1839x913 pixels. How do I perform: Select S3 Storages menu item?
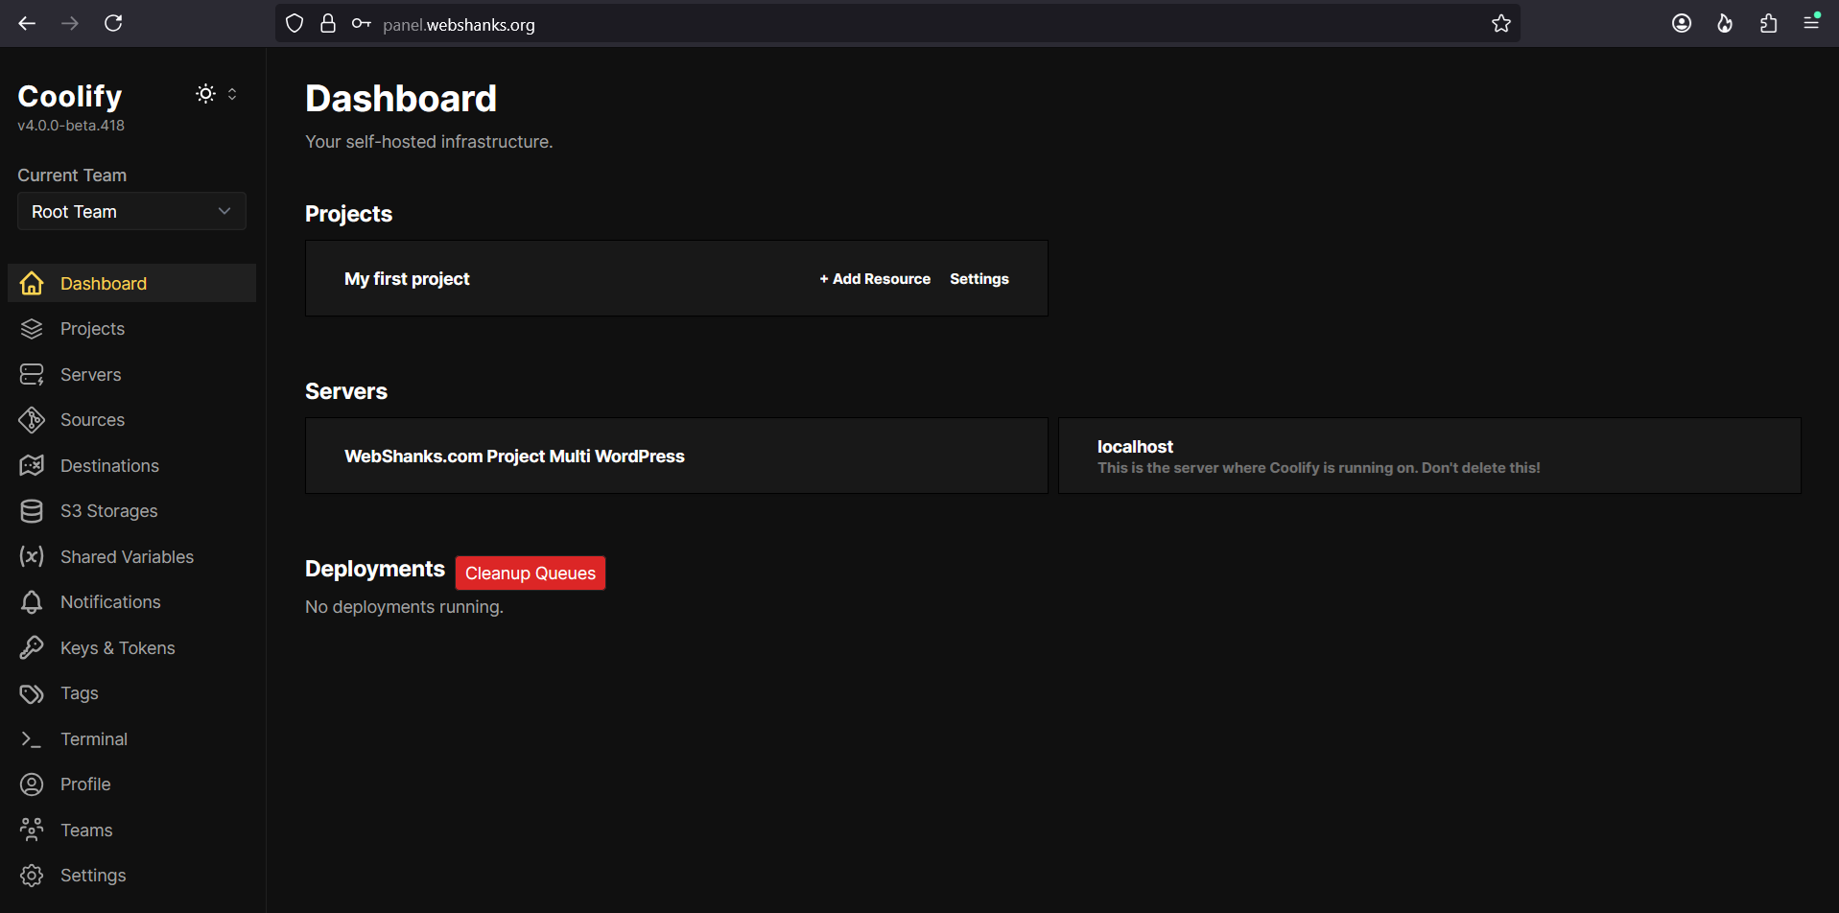coord(131,511)
